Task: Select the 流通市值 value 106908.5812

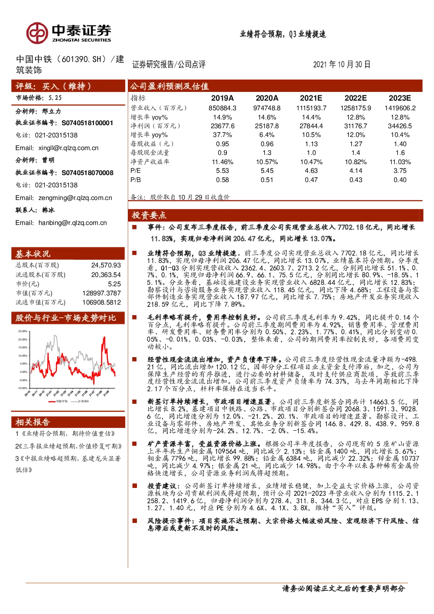Action: pyautogui.click(x=101, y=302)
